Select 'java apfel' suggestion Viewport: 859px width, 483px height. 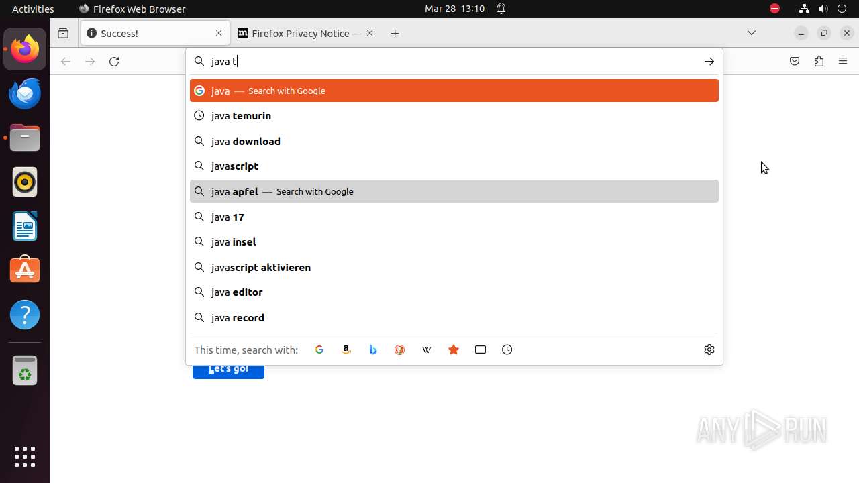454,191
